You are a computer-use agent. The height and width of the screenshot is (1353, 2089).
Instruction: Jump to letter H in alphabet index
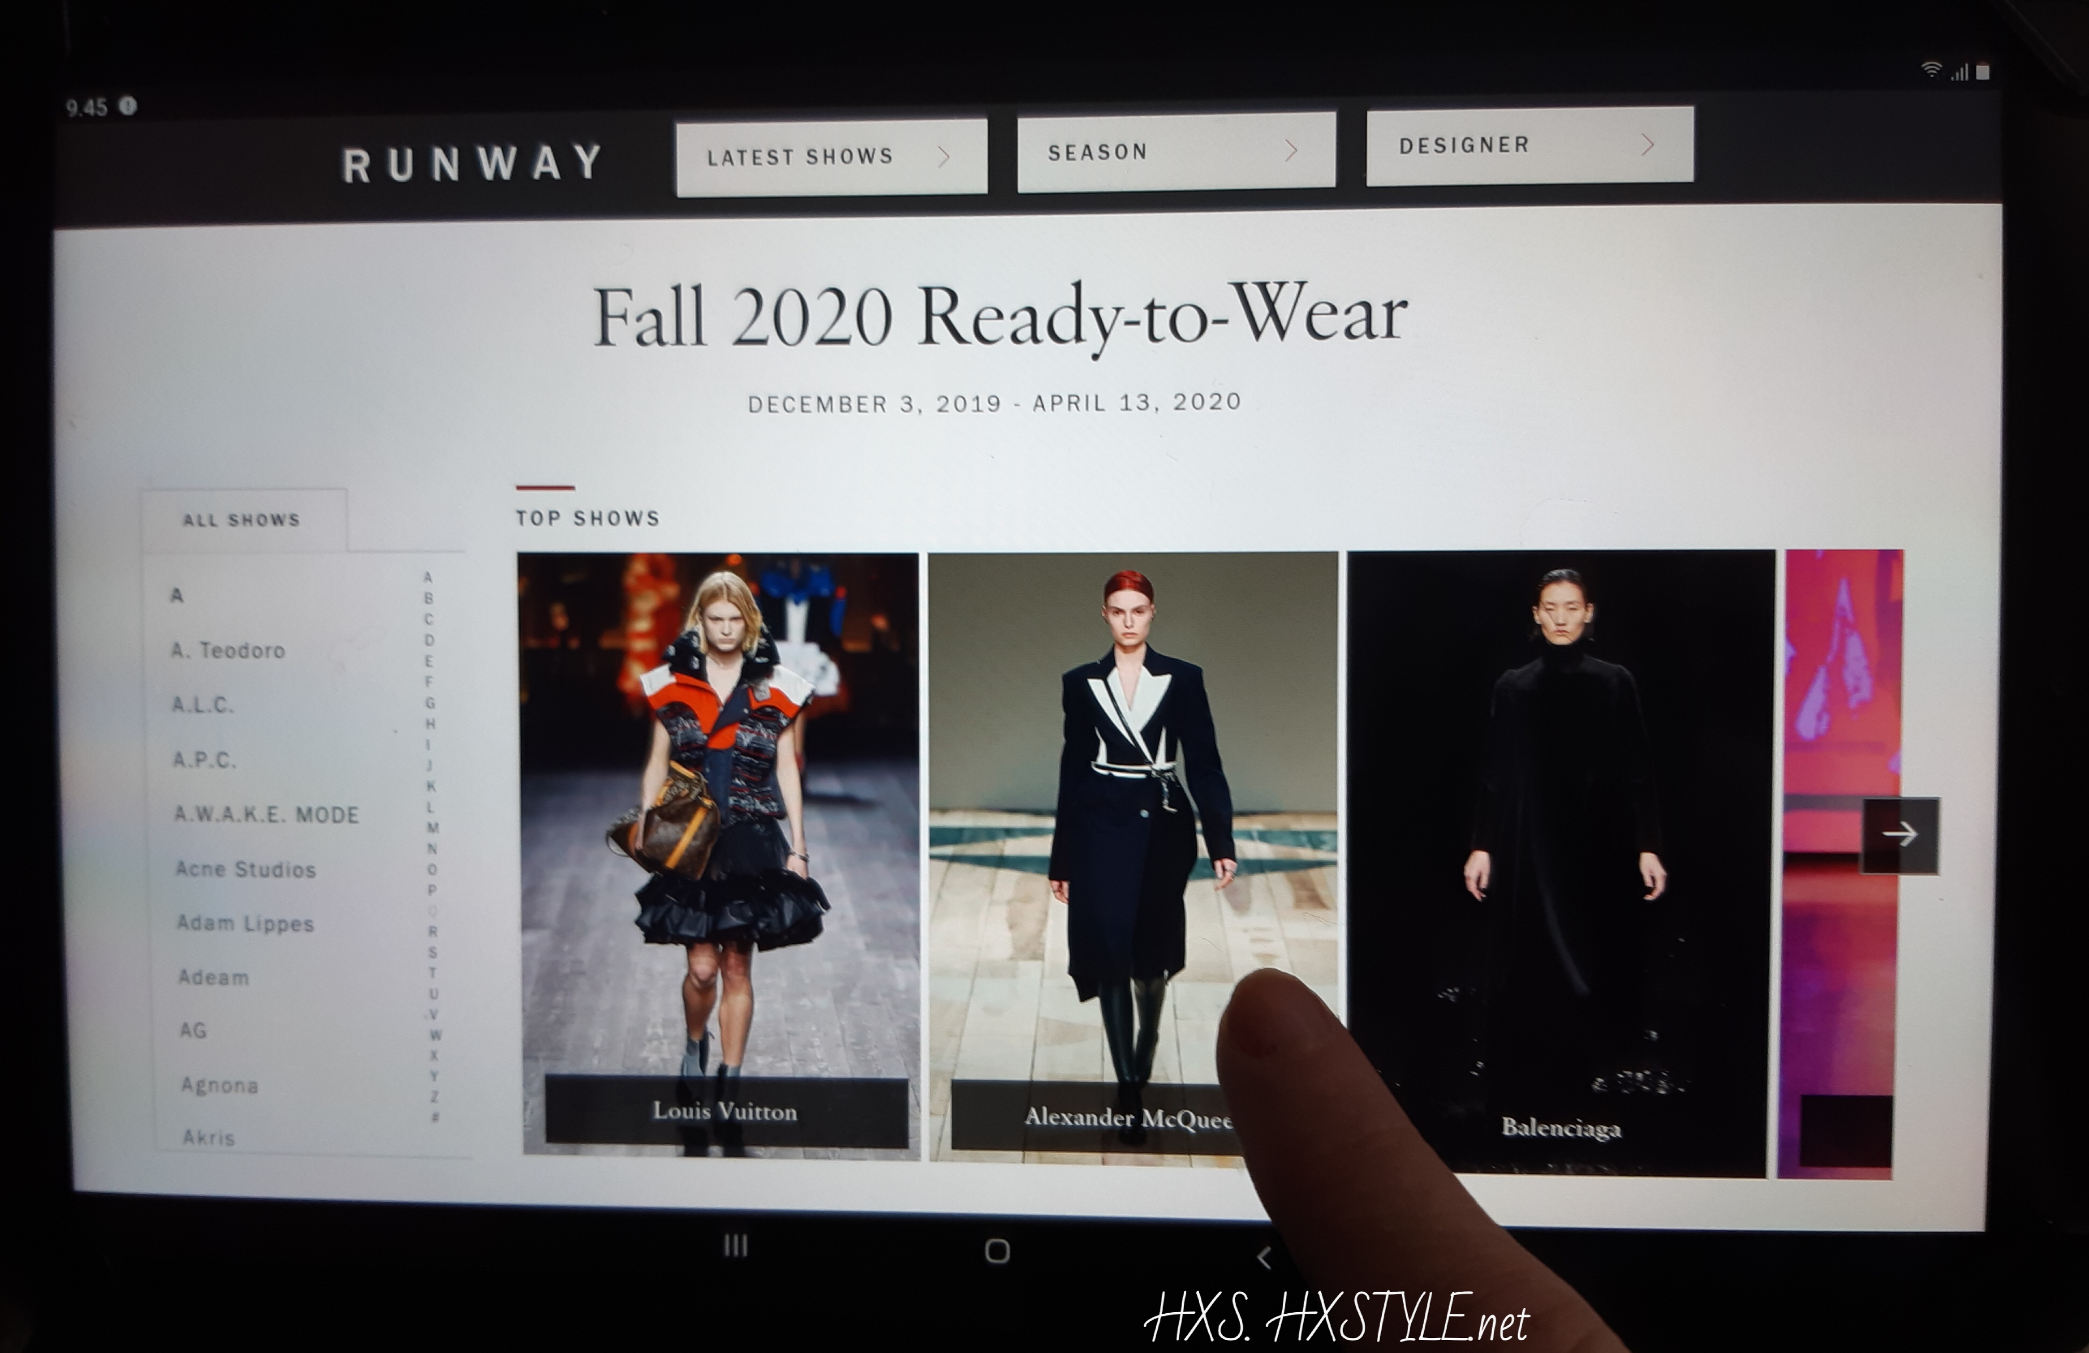tap(430, 724)
